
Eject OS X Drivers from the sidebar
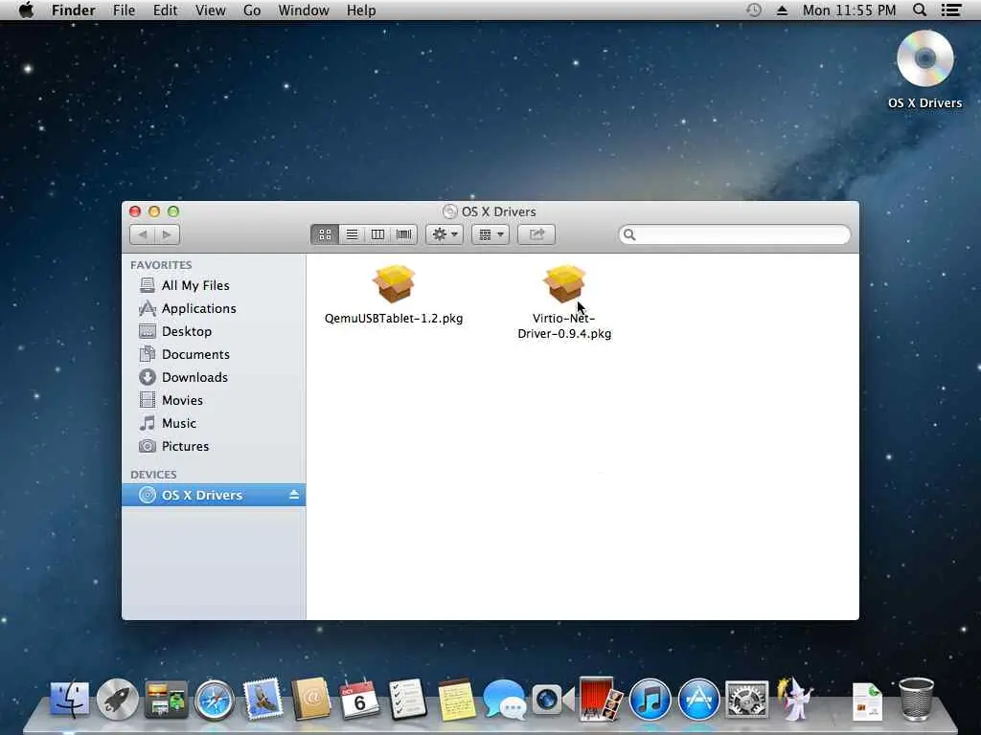[x=294, y=495]
